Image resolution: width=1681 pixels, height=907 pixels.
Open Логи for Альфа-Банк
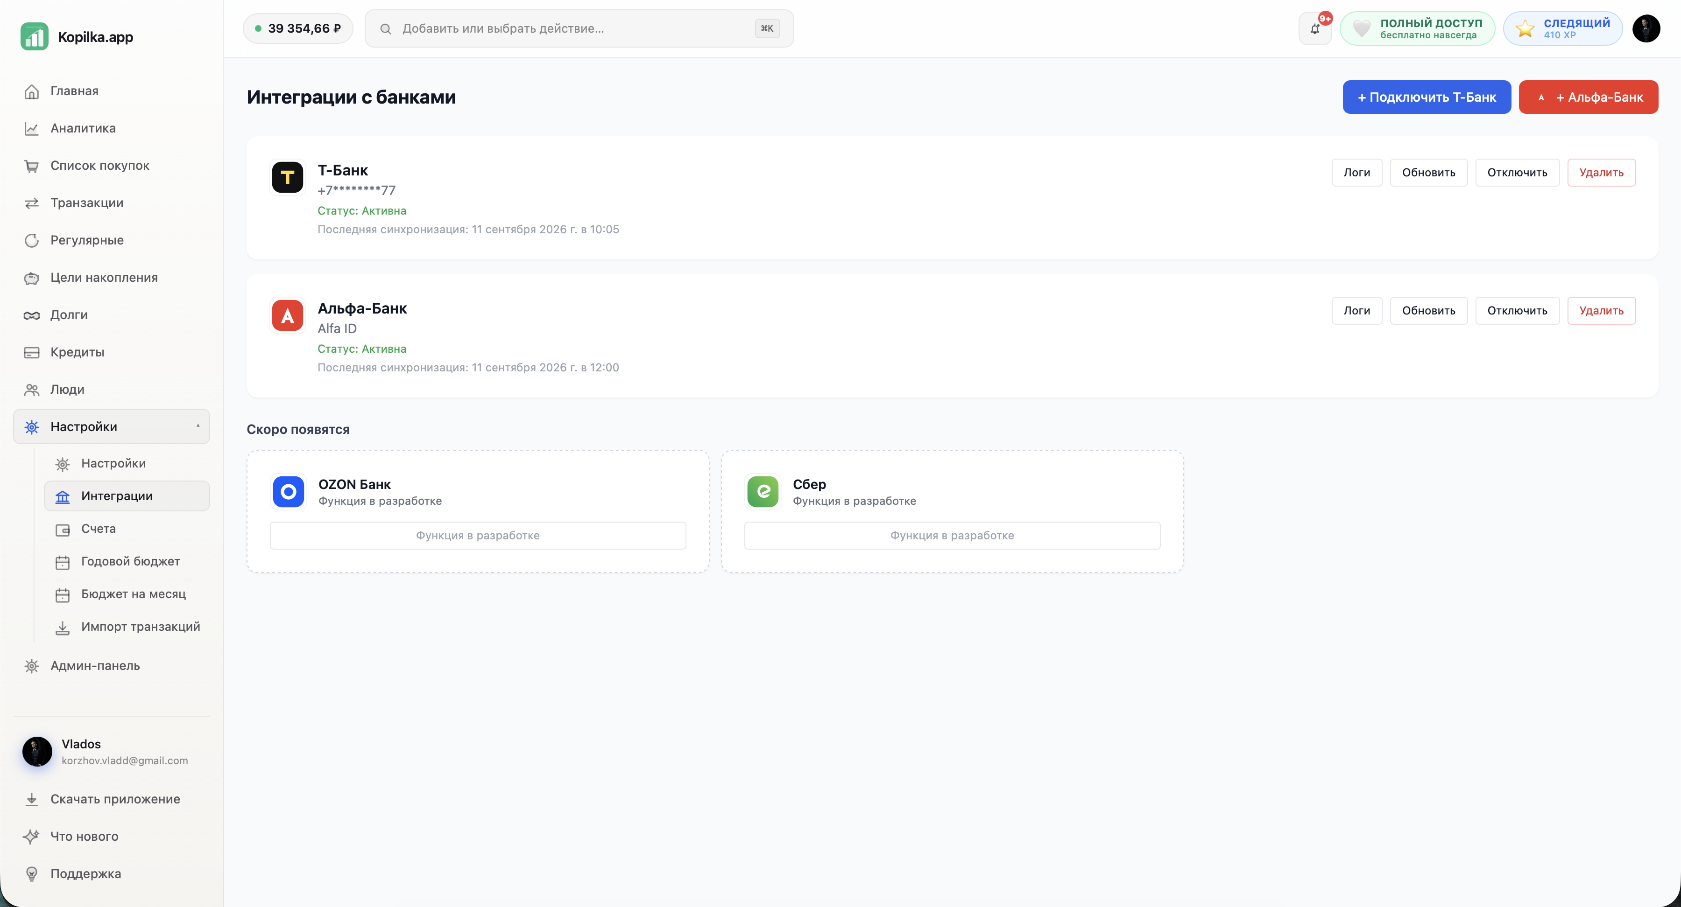[x=1356, y=311]
